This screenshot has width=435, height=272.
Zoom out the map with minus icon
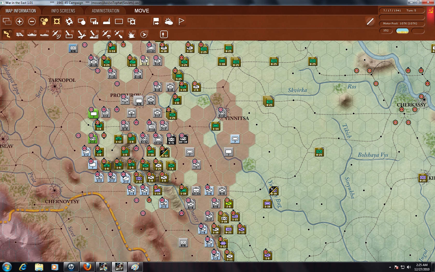(32, 21)
